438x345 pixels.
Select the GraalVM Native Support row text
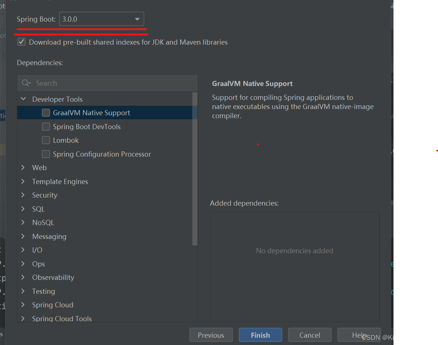click(x=91, y=113)
